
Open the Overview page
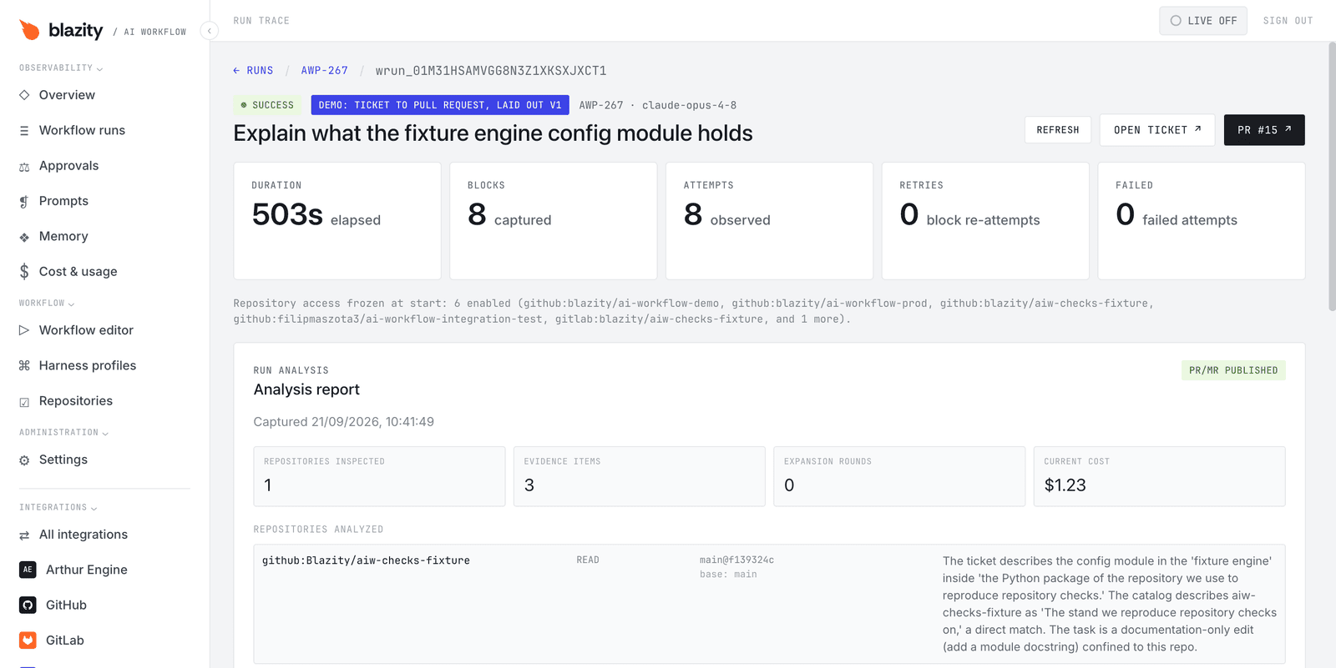67,95
